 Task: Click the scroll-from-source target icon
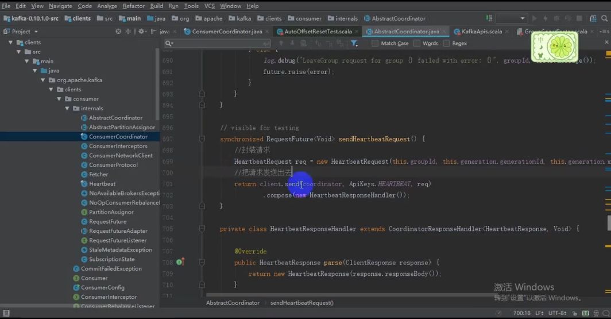click(x=118, y=31)
